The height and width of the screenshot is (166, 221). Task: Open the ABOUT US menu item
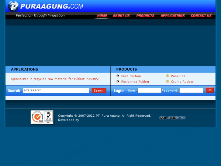[121, 16]
